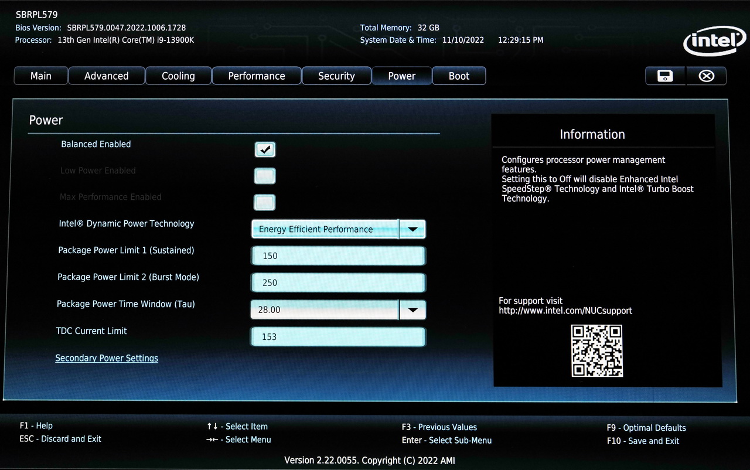Select the Power tab
Image resolution: width=750 pixels, height=470 pixels.
tap(402, 76)
